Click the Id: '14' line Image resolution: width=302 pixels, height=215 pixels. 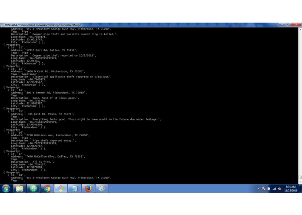pyautogui.click(x=16, y=90)
